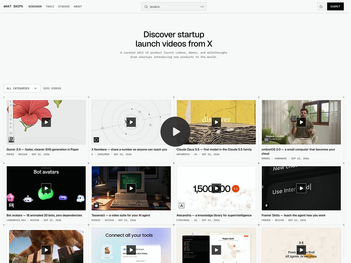Play the umbrelOS 2.0 video

tap(301, 122)
